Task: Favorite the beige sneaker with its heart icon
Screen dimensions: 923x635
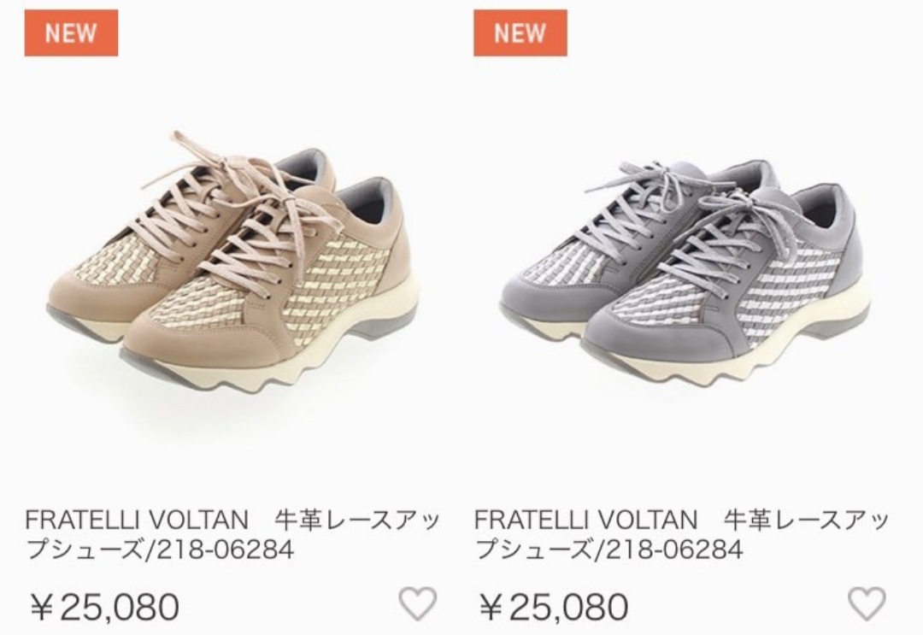Action: pos(417,603)
